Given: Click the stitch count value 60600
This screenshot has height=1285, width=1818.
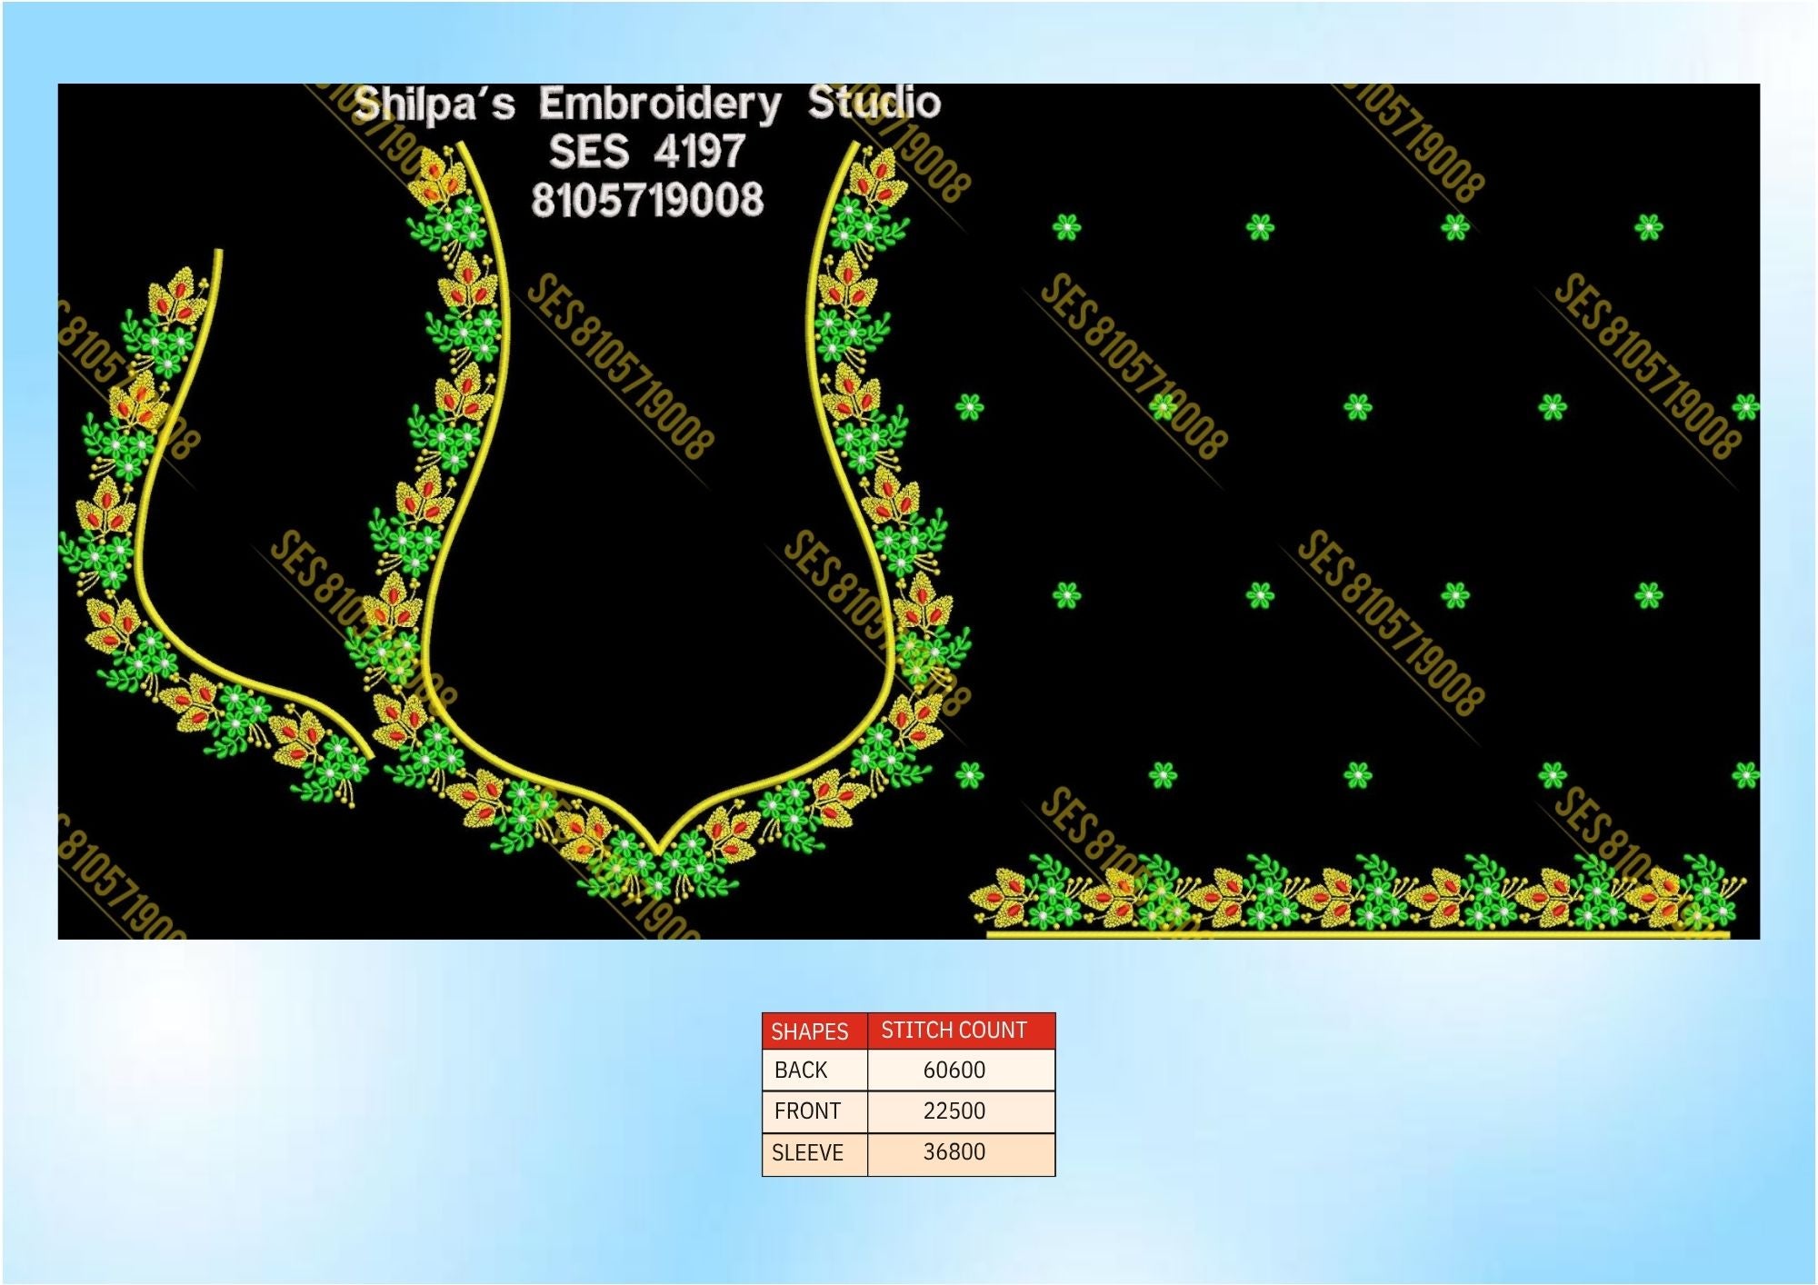Looking at the screenshot, I should [954, 1071].
